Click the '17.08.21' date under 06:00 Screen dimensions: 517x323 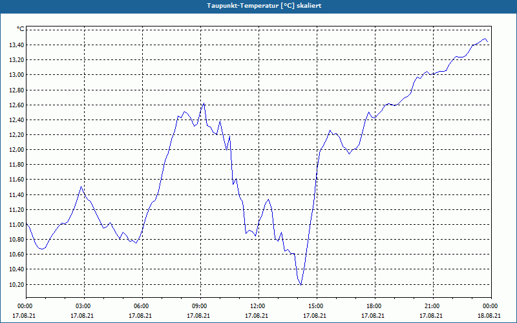coord(140,315)
